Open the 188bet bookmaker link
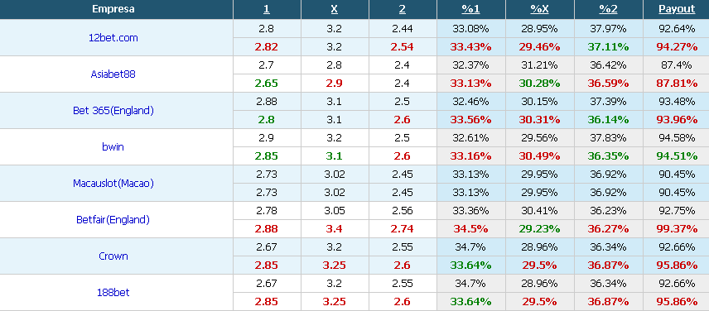This screenshot has width=709, height=311. point(113,293)
